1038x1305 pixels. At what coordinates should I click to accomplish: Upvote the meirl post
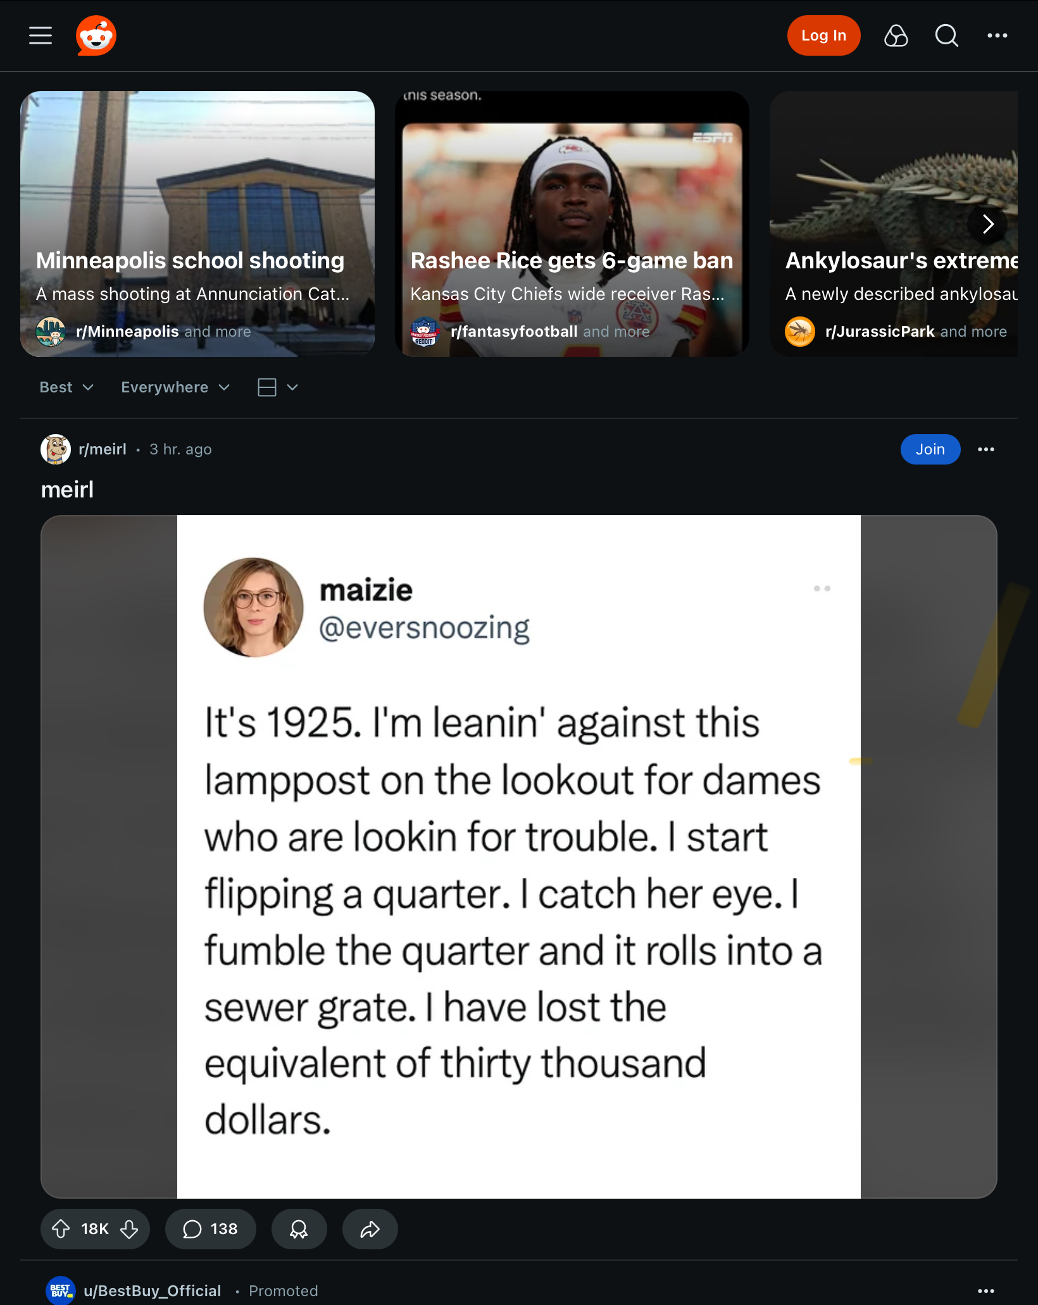click(x=61, y=1229)
